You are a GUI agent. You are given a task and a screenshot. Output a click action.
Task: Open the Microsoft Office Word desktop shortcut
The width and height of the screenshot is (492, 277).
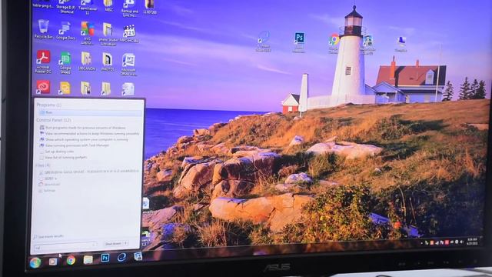(x=128, y=65)
